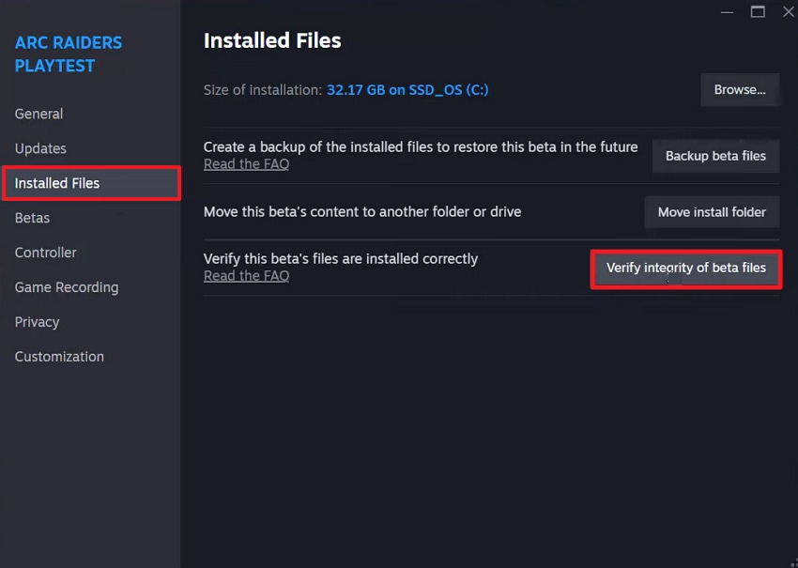798x568 pixels.
Task: Click the Installed Files heading
Action: pyautogui.click(x=271, y=40)
